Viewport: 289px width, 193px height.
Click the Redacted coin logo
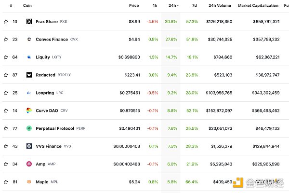point(29,75)
